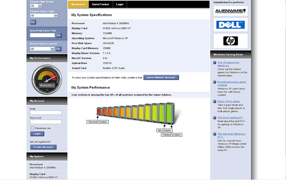Switch to the My System tab
This screenshot has width=286, height=180.
click(x=78, y=4)
